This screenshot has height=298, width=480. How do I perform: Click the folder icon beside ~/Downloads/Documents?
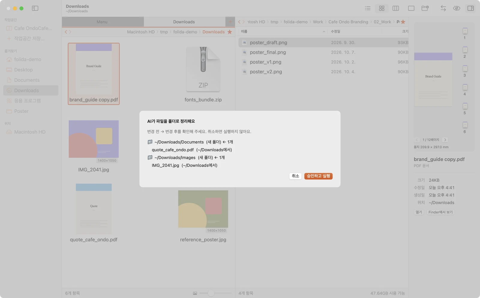pos(150,142)
